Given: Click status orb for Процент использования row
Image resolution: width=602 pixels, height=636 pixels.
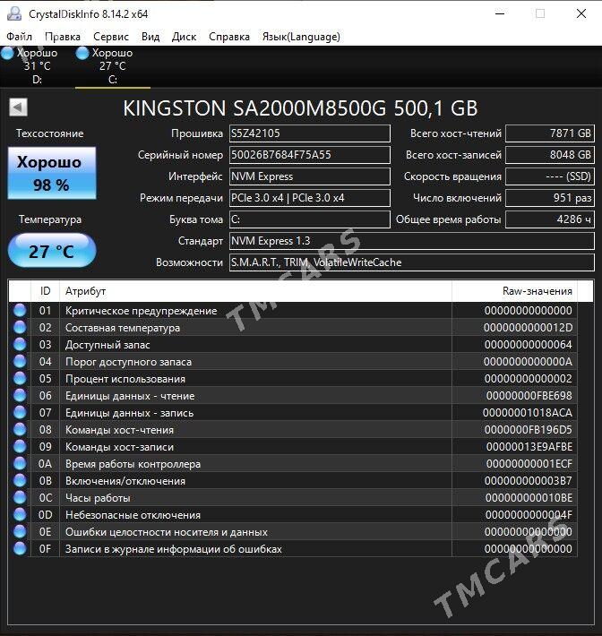Looking at the screenshot, I should [20, 378].
